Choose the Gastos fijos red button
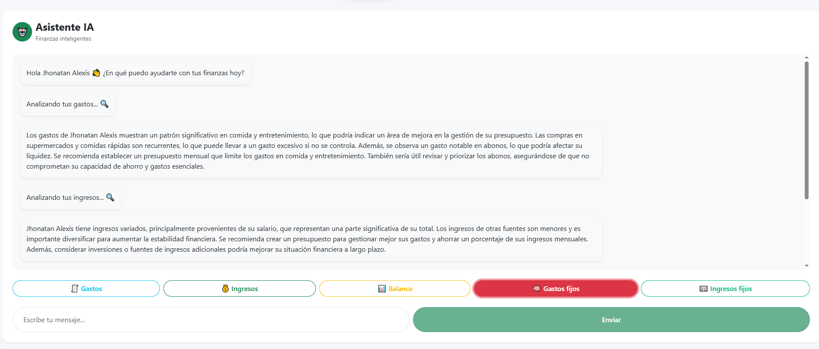The image size is (819, 349). 556,288
